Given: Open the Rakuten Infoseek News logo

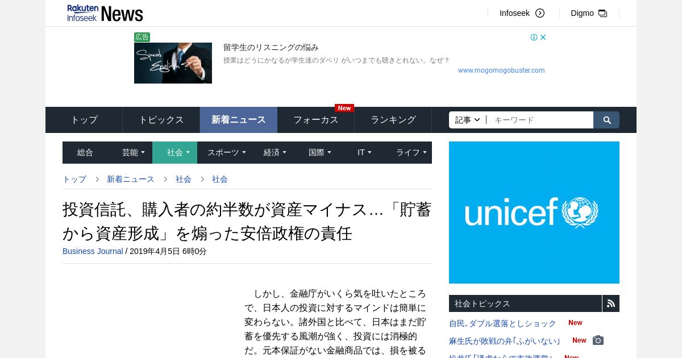Looking at the screenshot, I should [x=105, y=13].
